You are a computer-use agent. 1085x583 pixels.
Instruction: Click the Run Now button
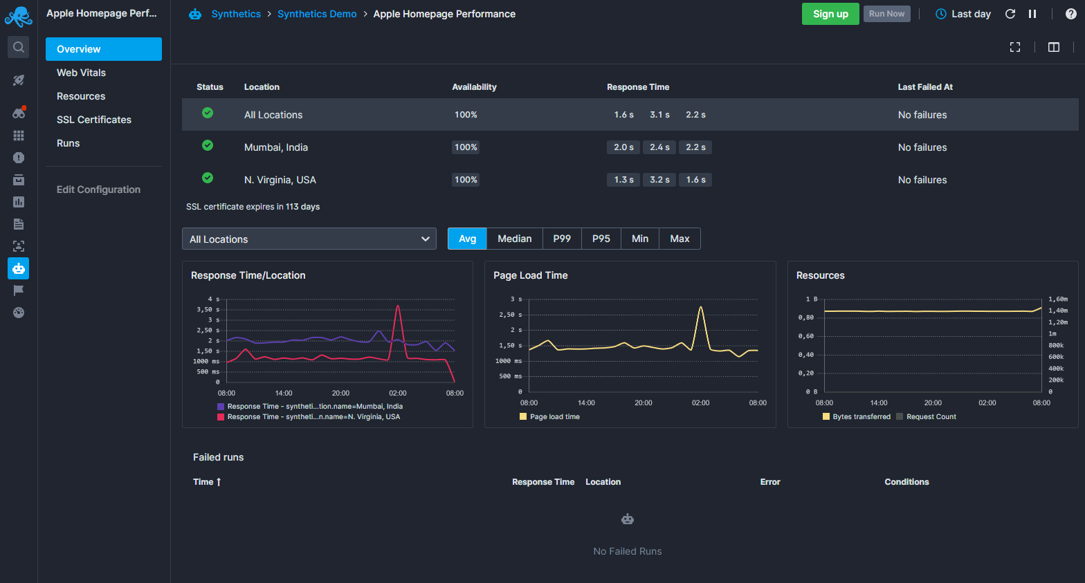coord(886,14)
